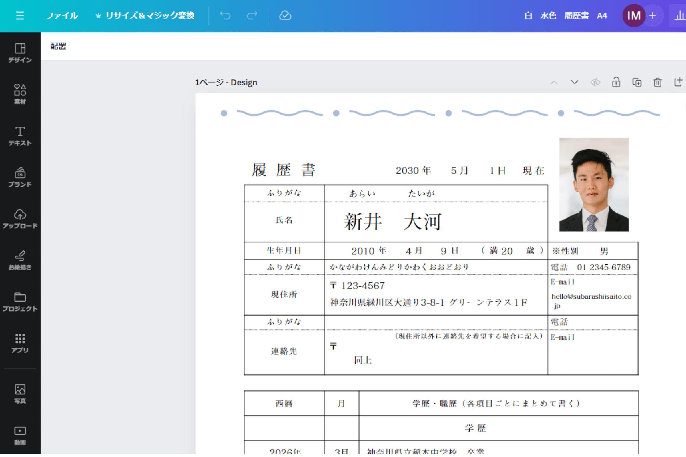Viewport: 686px width, 457px height.
Task: Add collaborator with the plus button
Action: pyautogui.click(x=653, y=15)
